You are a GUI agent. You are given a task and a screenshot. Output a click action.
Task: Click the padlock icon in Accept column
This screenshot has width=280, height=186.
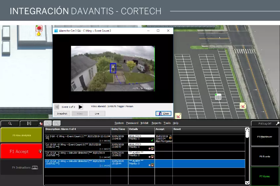[x=170, y=137]
